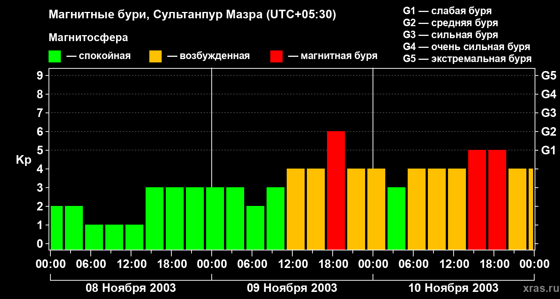Click the «— спокойная» legend label
560x299 pixels.
click(x=99, y=56)
